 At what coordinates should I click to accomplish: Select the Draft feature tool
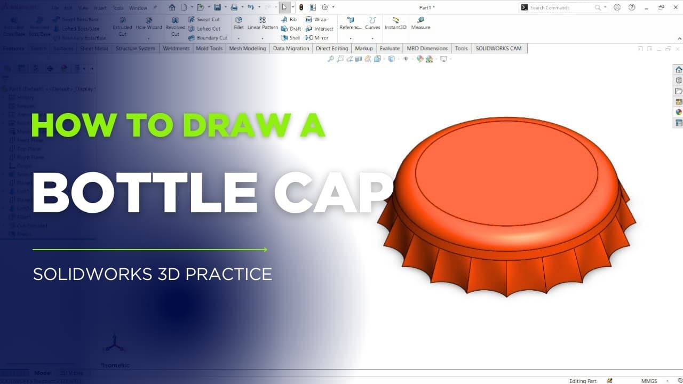click(291, 29)
